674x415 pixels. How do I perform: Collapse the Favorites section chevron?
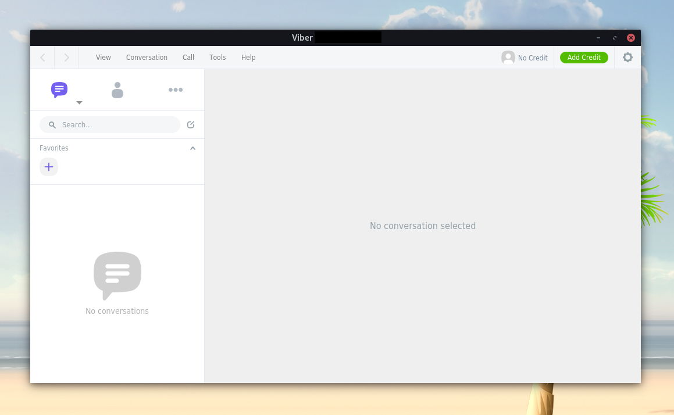point(192,148)
